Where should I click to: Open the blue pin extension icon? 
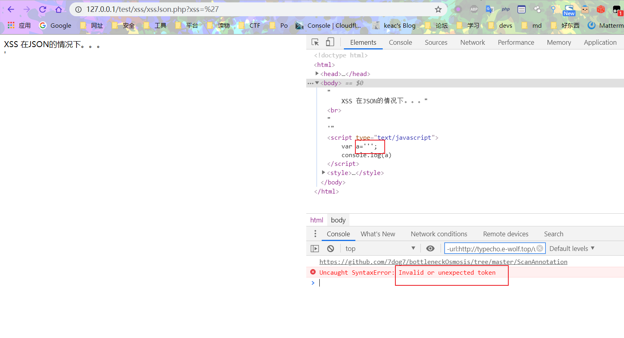[x=553, y=9]
